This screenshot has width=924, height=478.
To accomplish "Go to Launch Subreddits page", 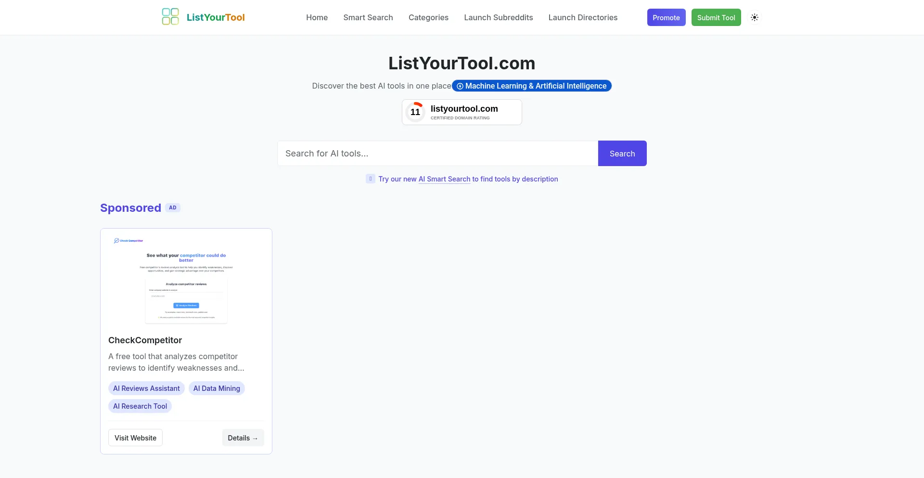I will (x=499, y=17).
